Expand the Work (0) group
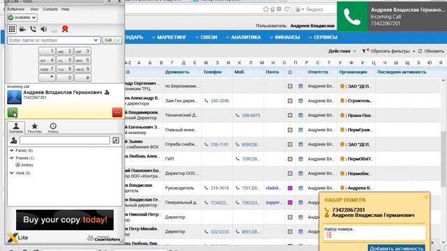 [x=12, y=173]
